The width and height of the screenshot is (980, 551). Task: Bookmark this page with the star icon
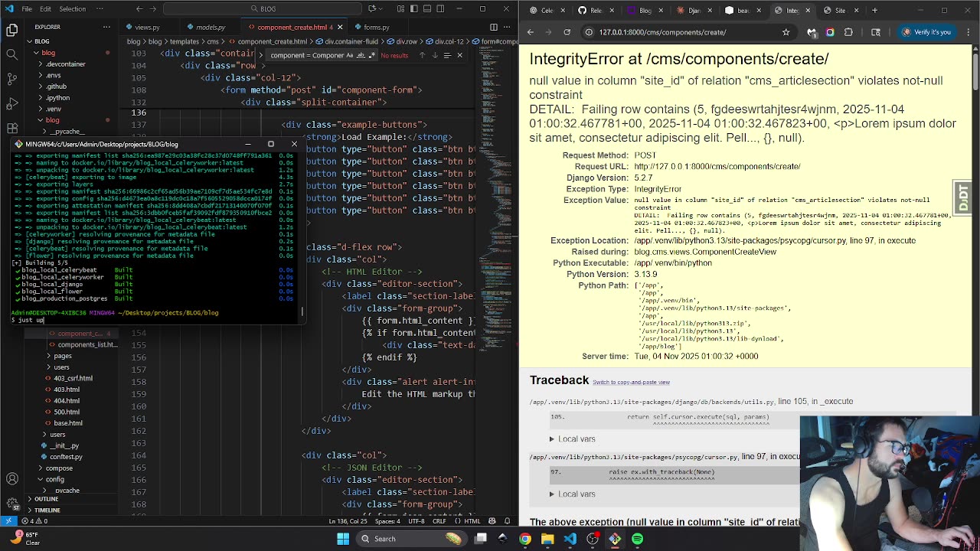[x=786, y=32]
